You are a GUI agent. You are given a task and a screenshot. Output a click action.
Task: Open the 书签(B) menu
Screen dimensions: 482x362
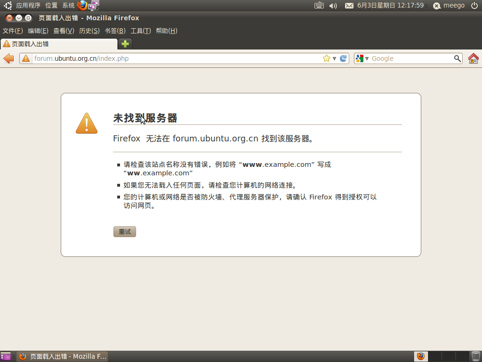click(x=115, y=31)
